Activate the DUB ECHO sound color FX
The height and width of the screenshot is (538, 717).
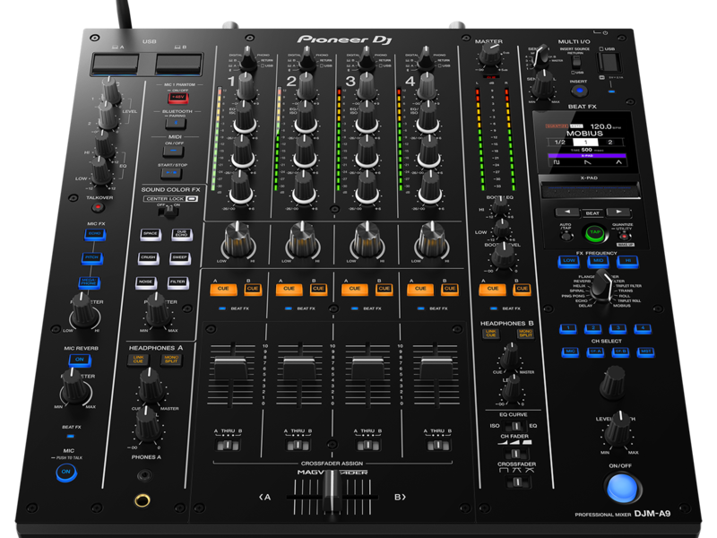click(x=182, y=234)
